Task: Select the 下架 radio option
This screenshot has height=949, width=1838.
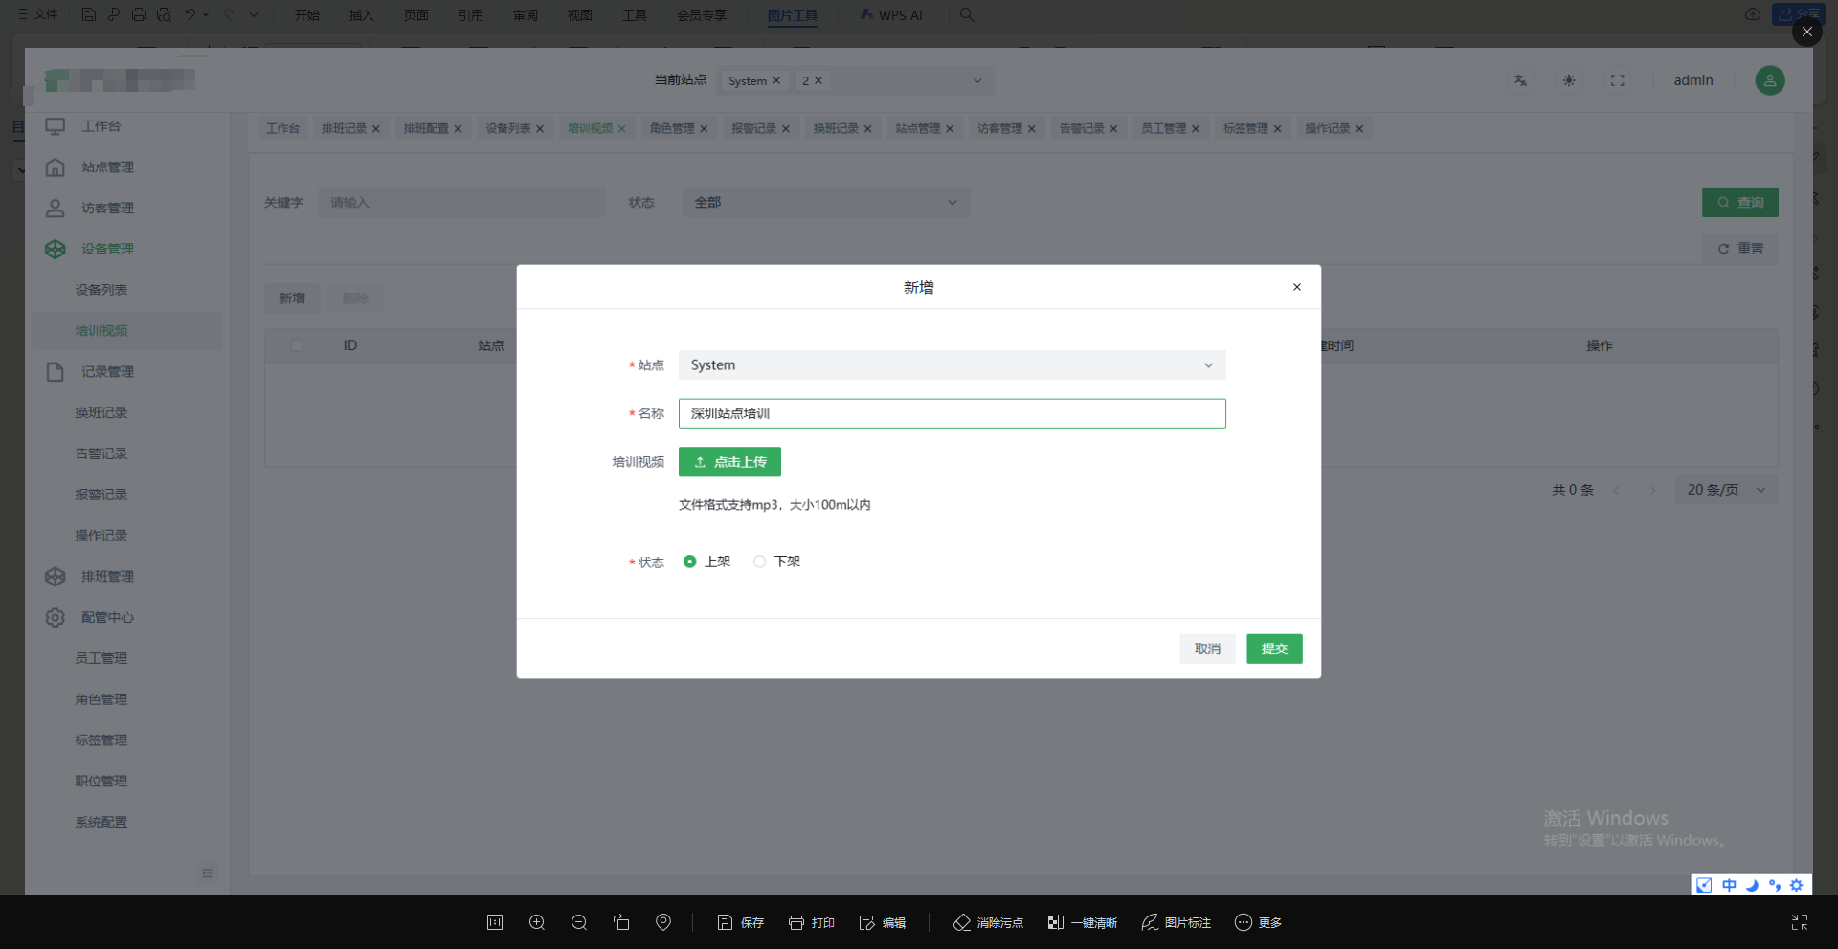Action: (x=760, y=562)
